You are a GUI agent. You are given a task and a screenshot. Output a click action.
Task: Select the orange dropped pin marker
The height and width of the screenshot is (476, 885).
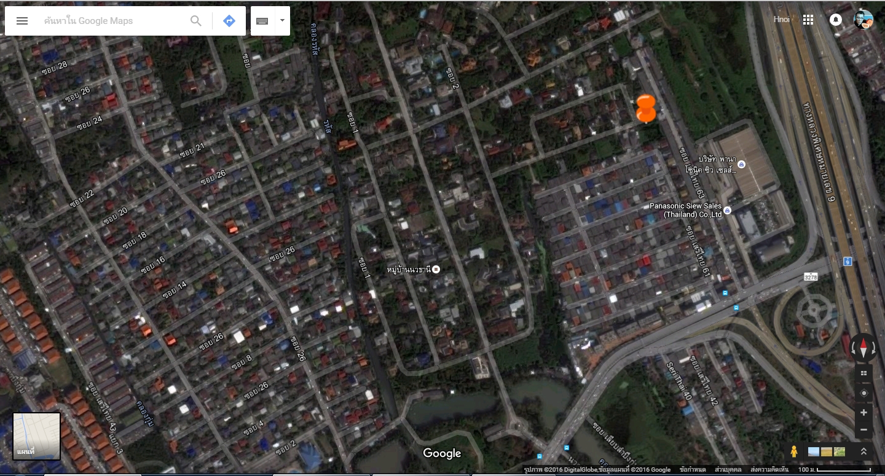tap(646, 109)
